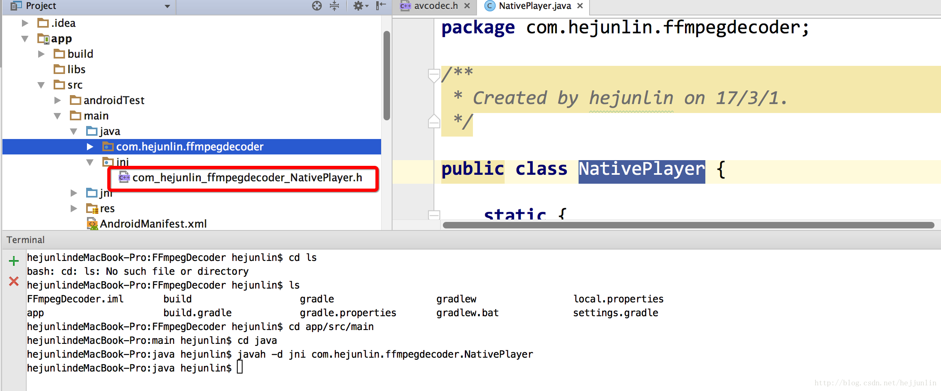Image resolution: width=941 pixels, height=391 pixels.
Task: Click 'settings.gradle' in terminal output
Action: 616,313
